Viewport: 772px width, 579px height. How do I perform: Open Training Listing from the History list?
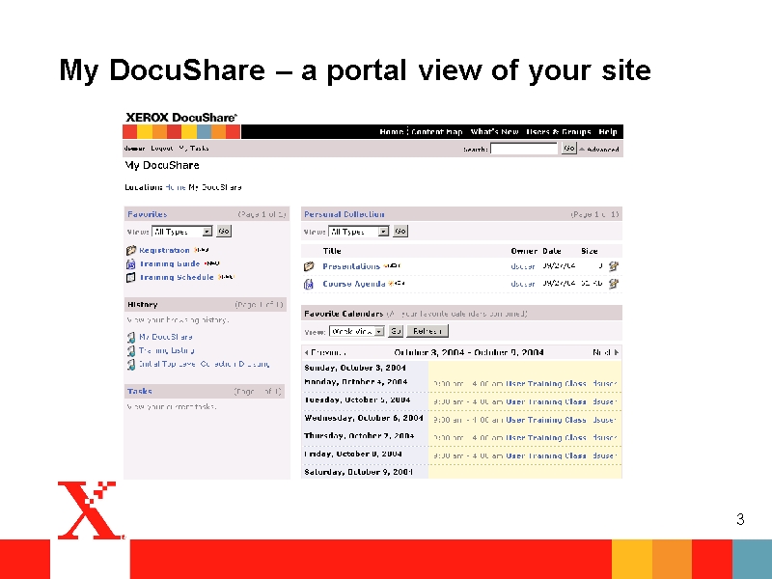pos(167,350)
